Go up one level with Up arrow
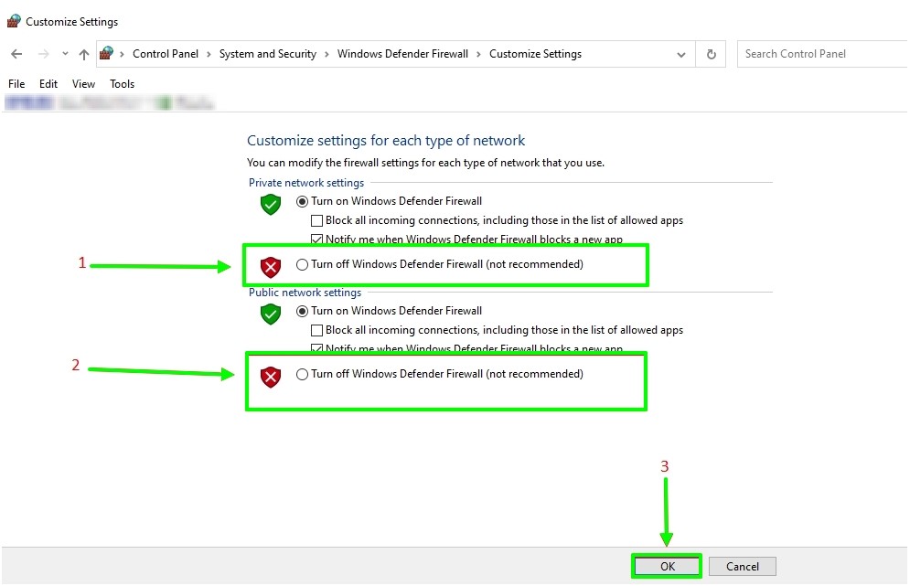 point(84,54)
